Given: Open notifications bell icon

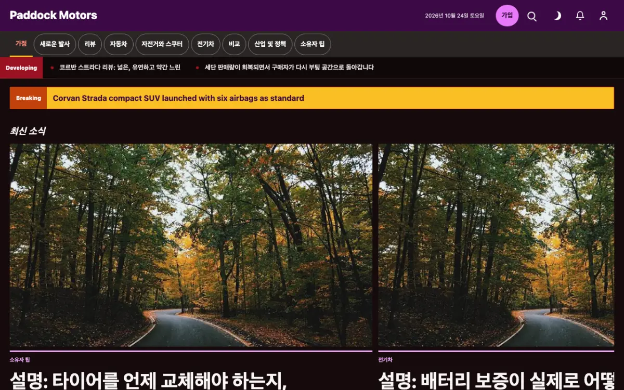Looking at the screenshot, I should tap(580, 16).
